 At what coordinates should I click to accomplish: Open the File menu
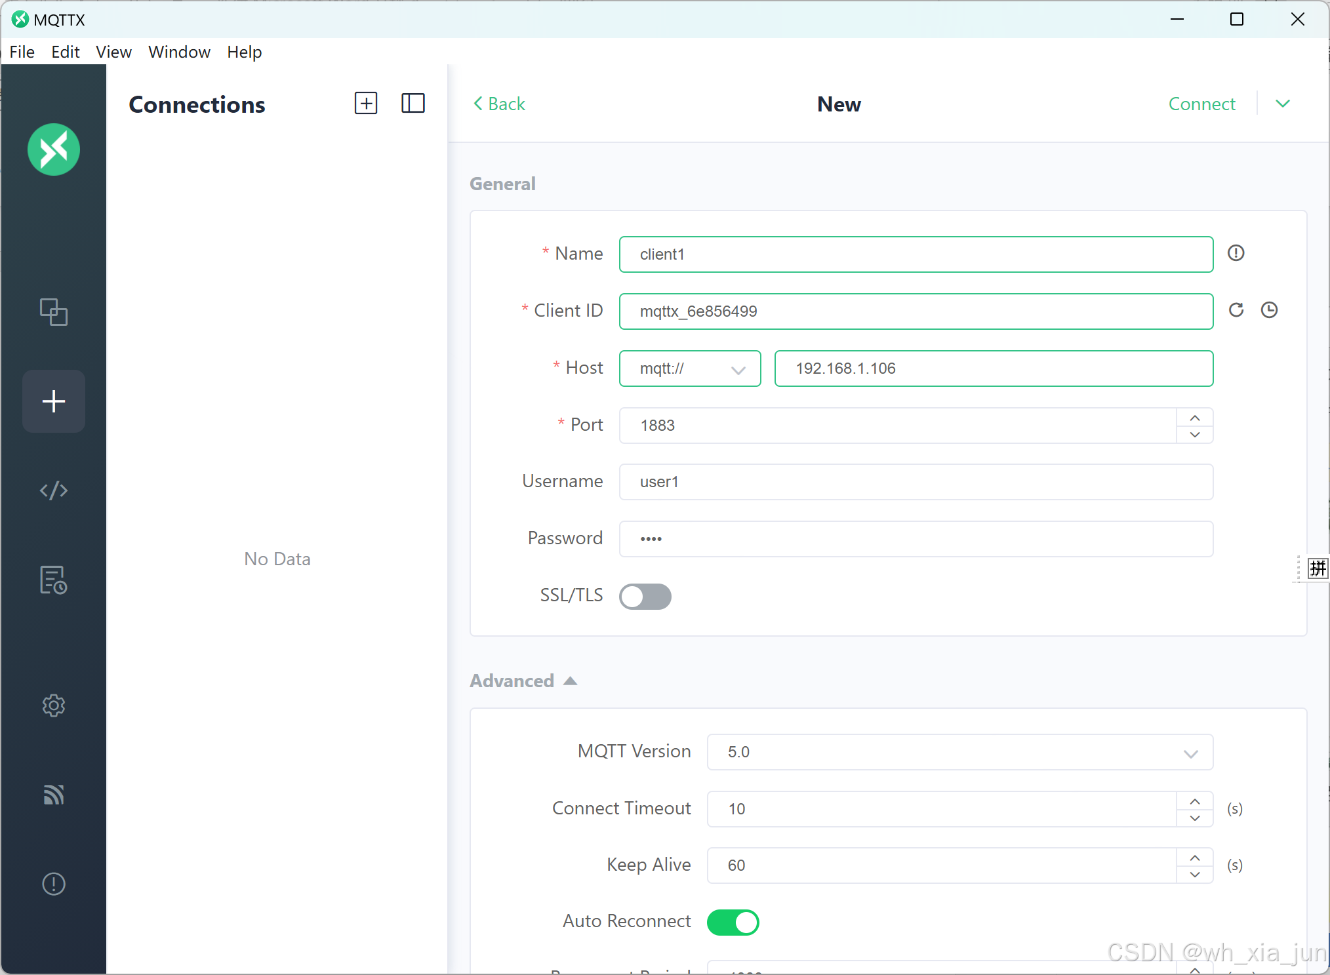[x=22, y=52]
